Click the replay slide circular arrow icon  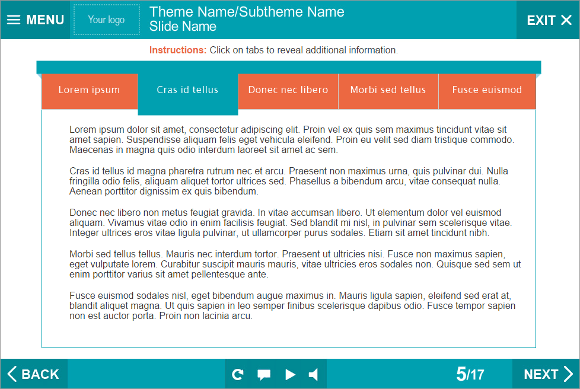click(238, 374)
